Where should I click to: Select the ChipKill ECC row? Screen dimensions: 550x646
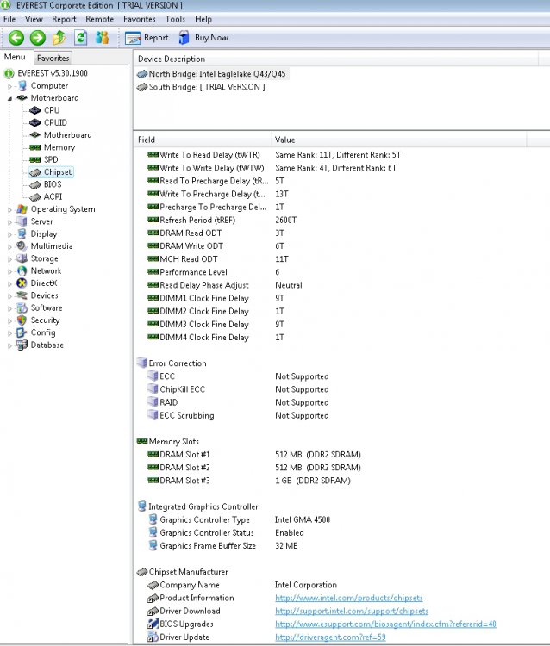coord(341,389)
